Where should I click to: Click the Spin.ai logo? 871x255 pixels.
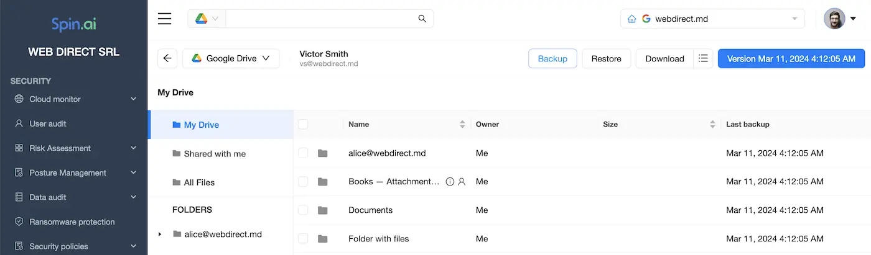click(73, 24)
